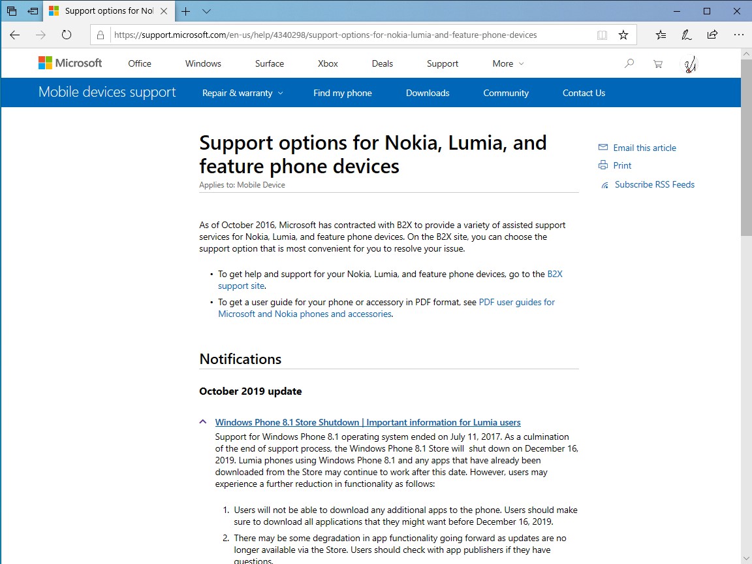Open Repair & warranty dropdown menu
This screenshot has width=752, height=564.
pyautogui.click(x=242, y=93)
